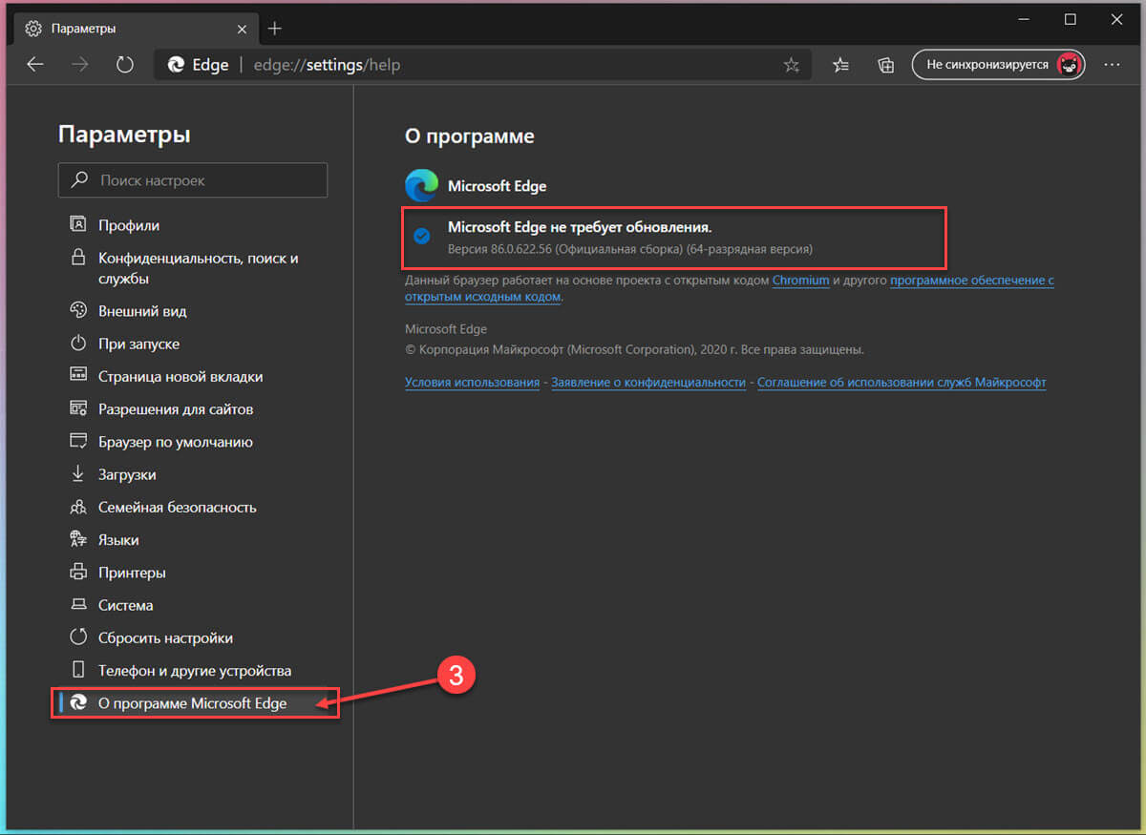Click the Версия 86.0.622.56 version text
Viewport: 1146px width, 835px height.
(630, 249)
